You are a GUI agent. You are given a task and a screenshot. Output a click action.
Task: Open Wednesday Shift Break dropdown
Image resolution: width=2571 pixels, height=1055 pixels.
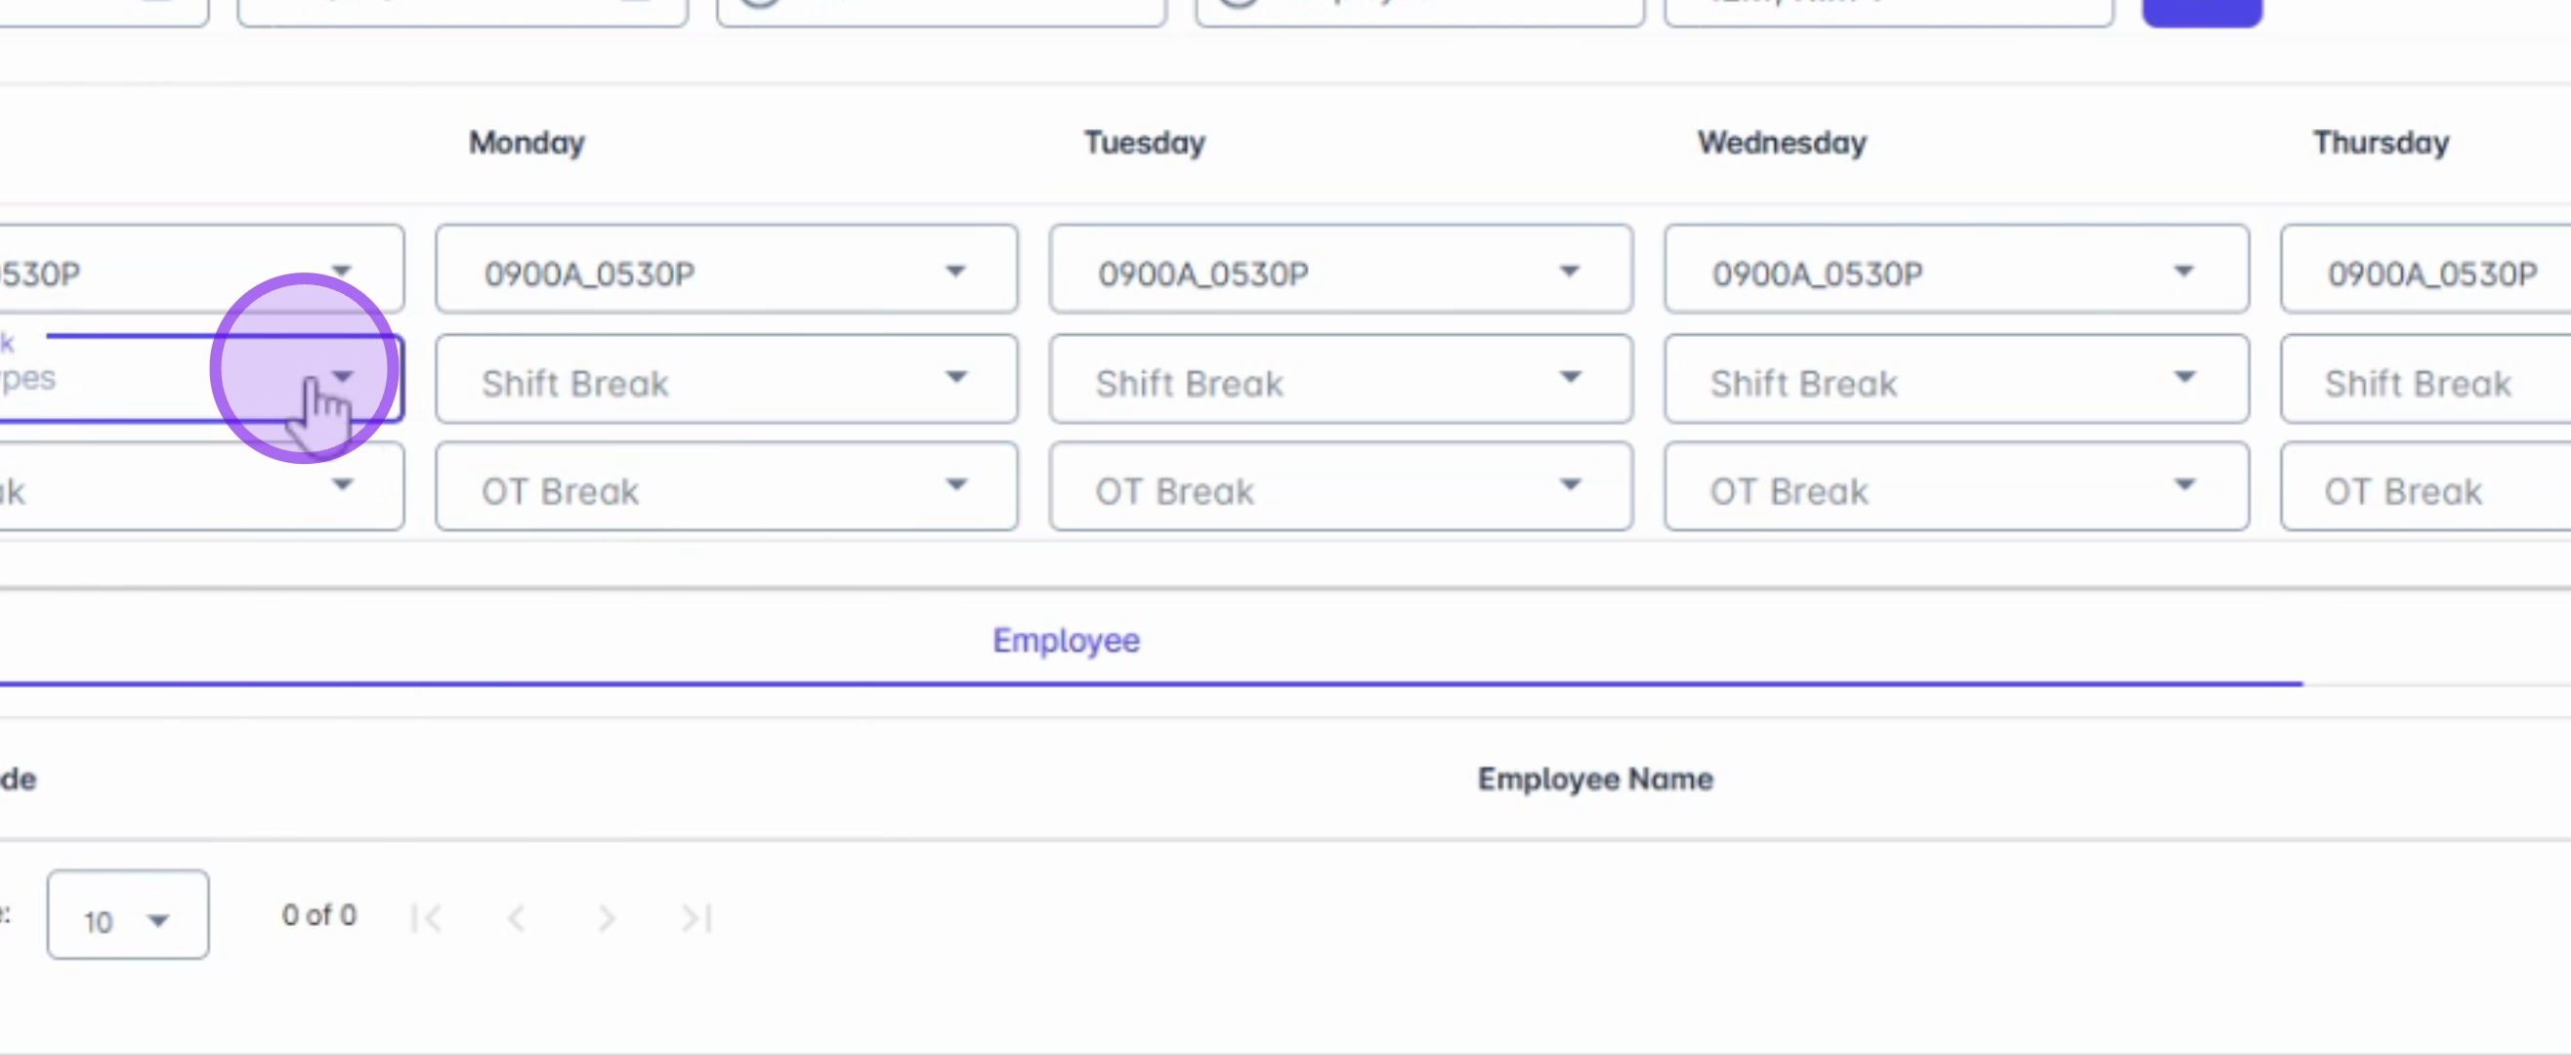coord(1955,379)
